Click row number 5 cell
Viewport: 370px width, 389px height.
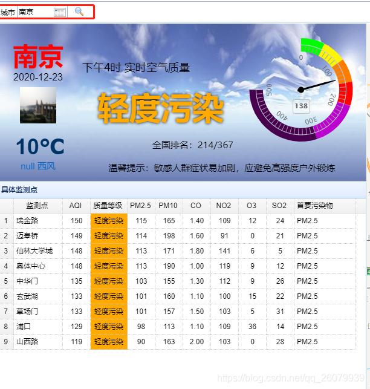point(6,281)
